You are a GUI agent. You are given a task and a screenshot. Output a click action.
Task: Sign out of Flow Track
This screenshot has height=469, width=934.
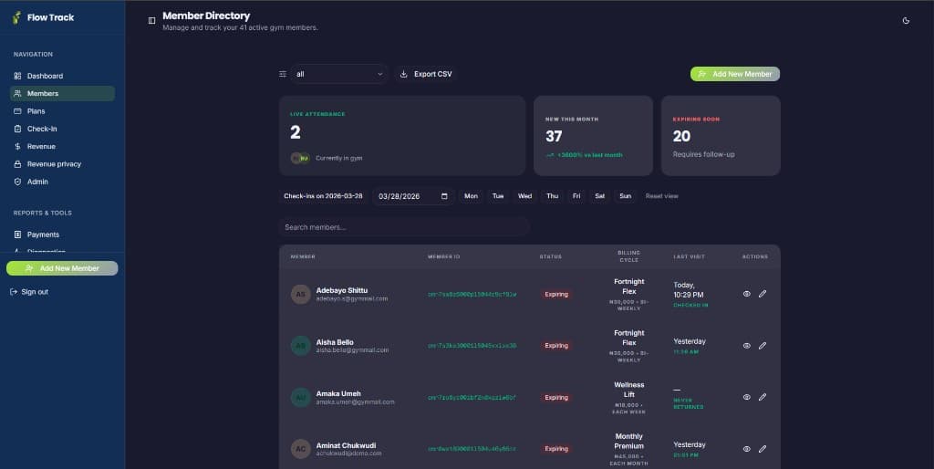coord(29,292)
